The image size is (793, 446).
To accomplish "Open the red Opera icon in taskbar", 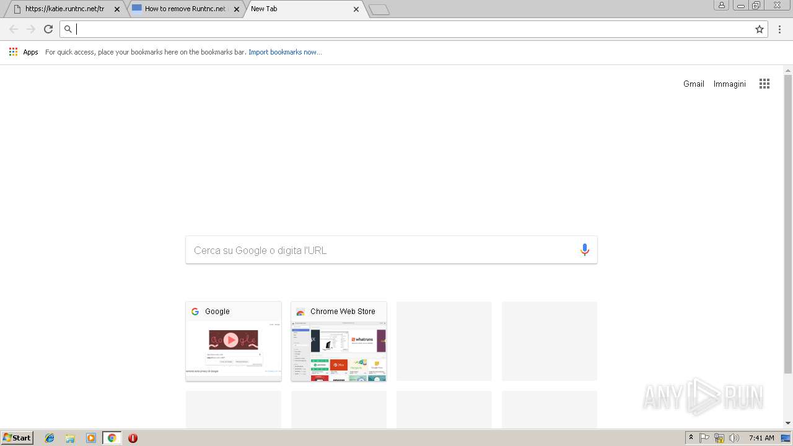I will point(133,438).
